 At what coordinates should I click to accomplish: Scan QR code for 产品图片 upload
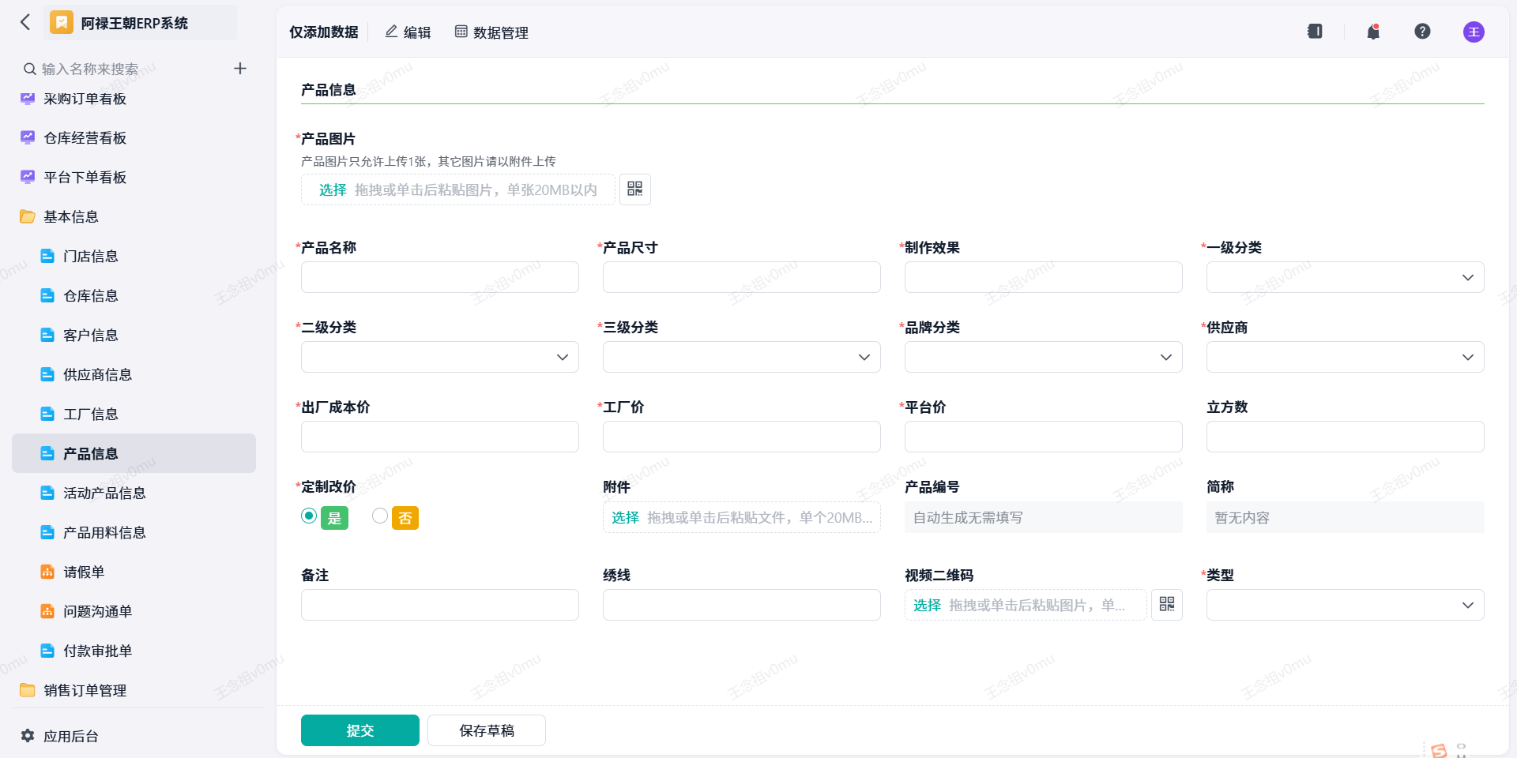click(635, 189)
